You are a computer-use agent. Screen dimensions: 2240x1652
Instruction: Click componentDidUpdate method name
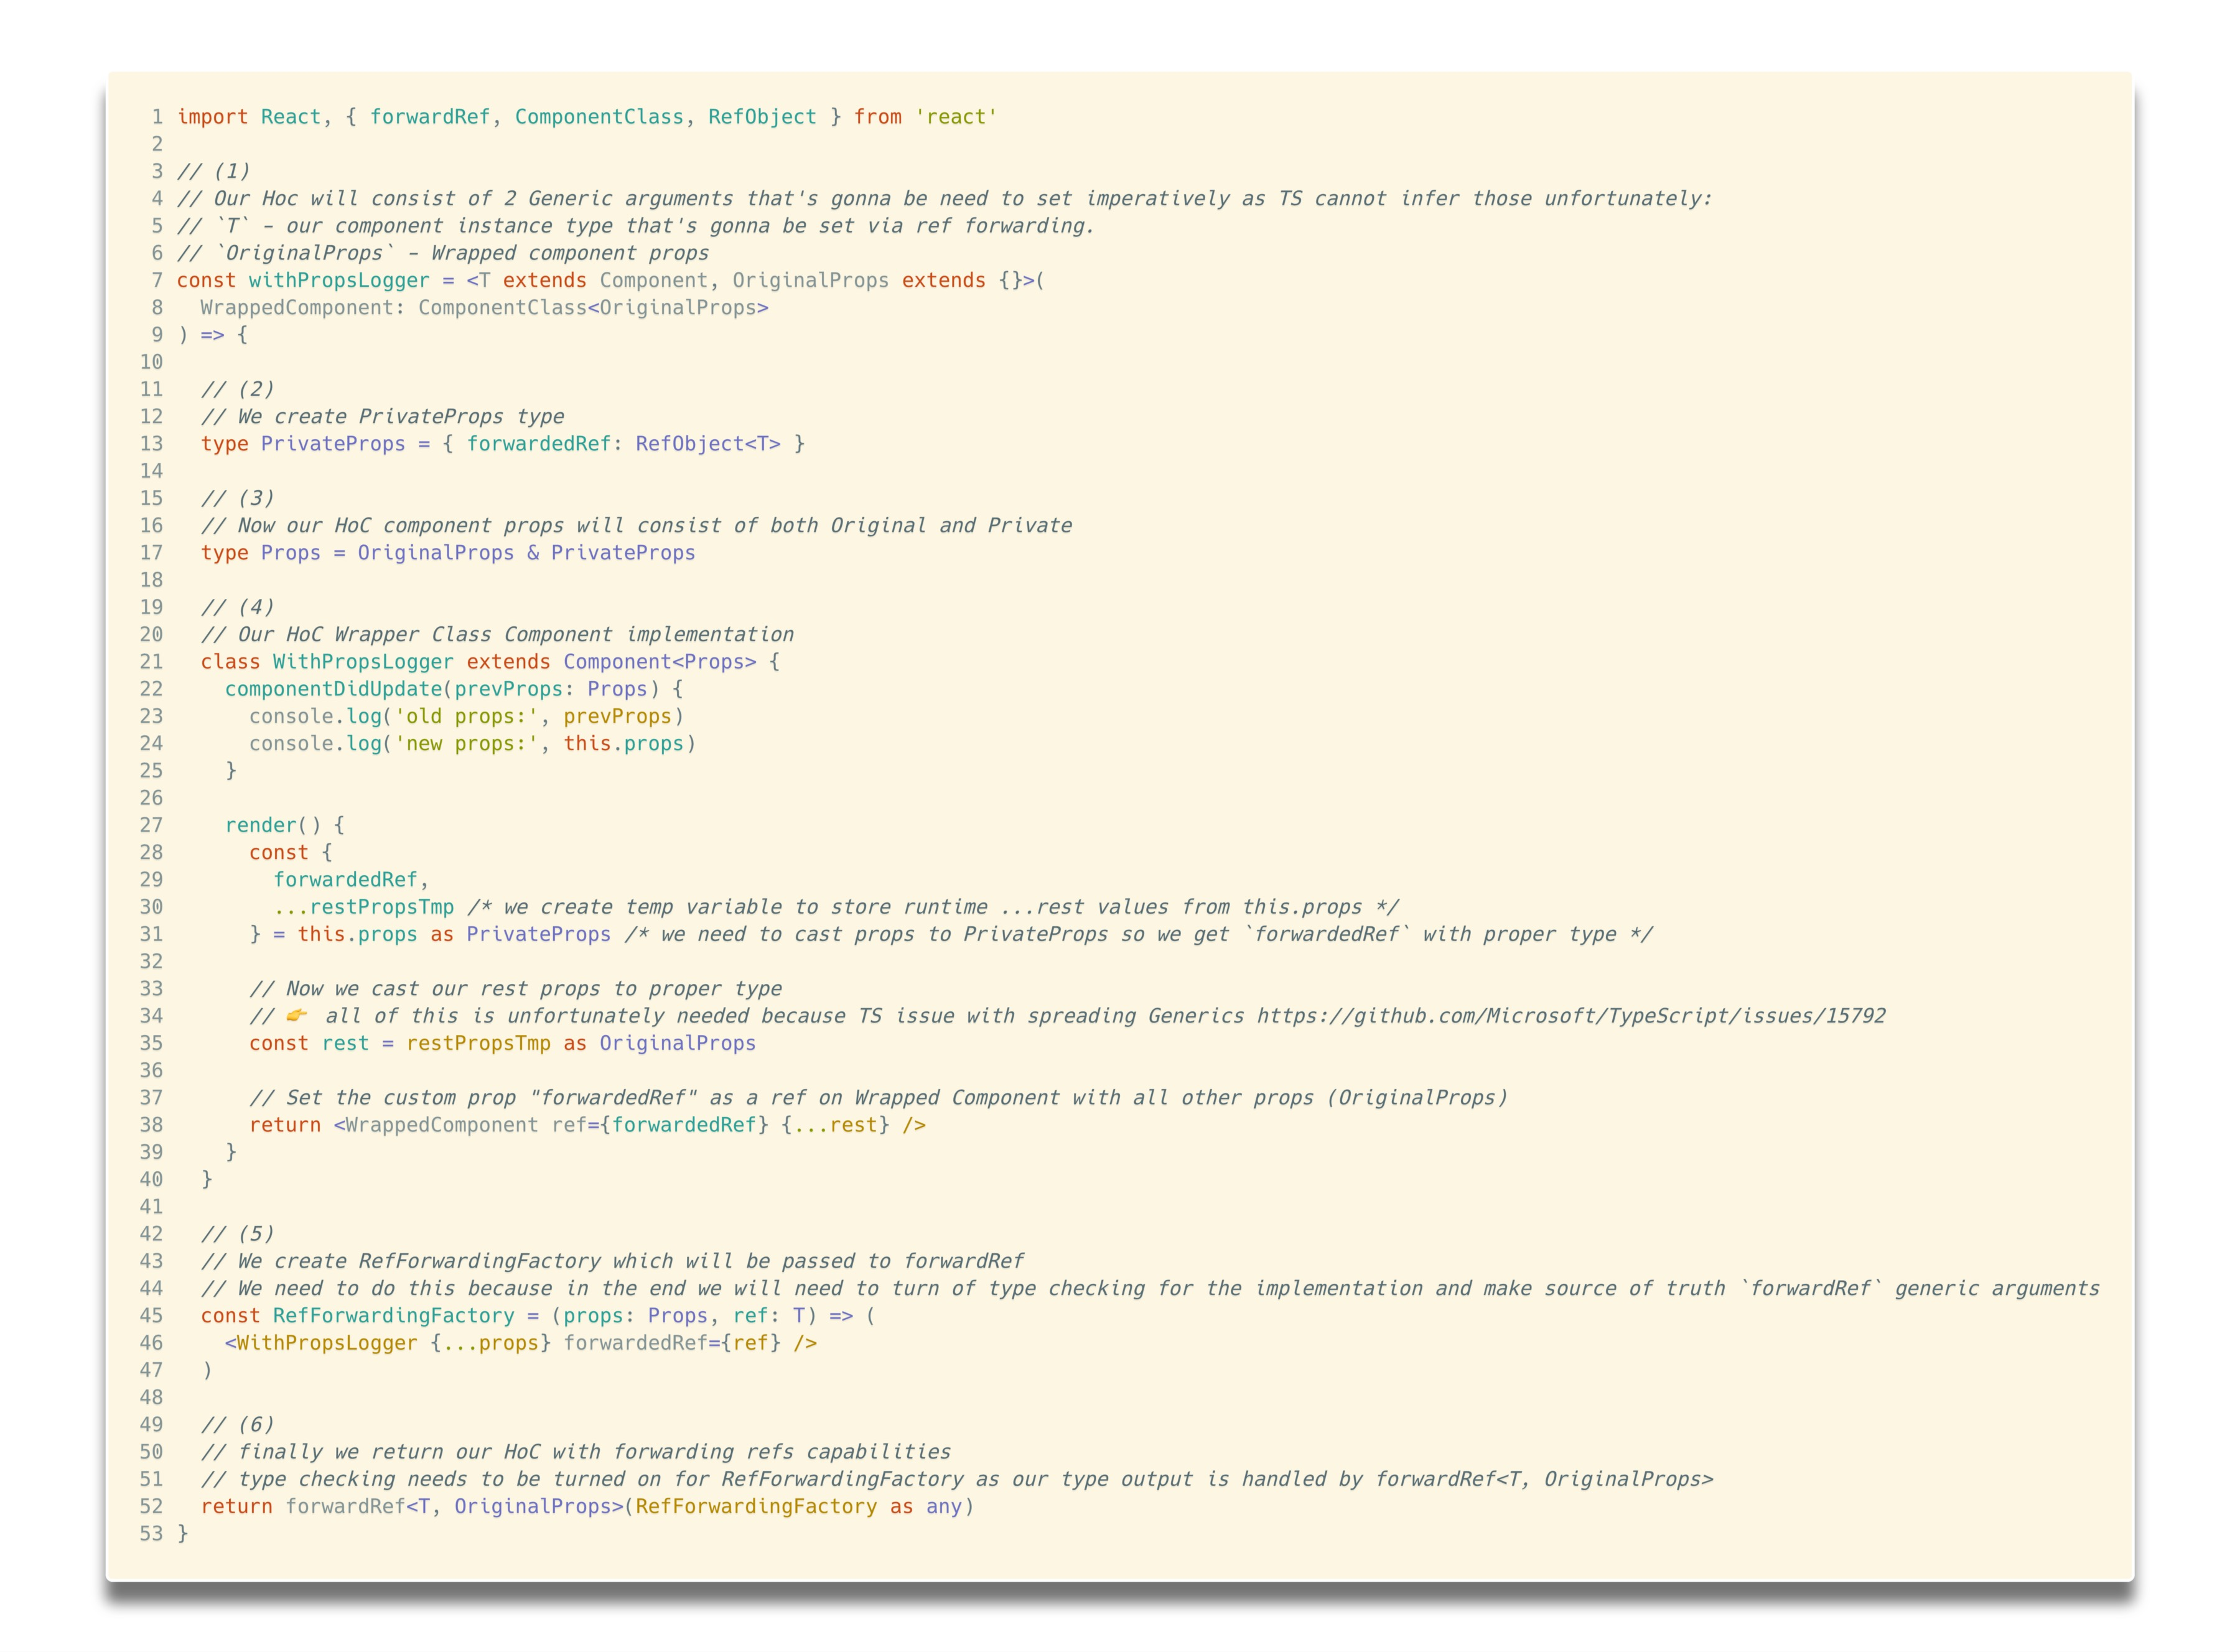pyautogui.click(x=333, y=689)
